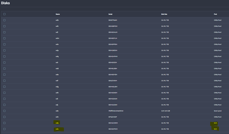Click the serial number in the sdc row
229x134 pixels.
[x=113, y=129]
